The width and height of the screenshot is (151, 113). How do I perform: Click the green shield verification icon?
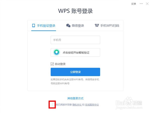(x=57, y=52)
